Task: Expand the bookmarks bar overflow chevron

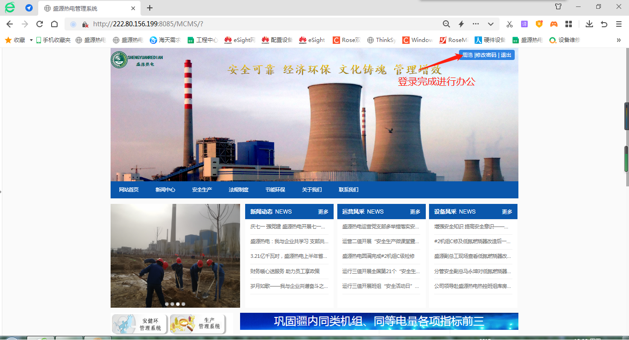Action: (619, 40)
